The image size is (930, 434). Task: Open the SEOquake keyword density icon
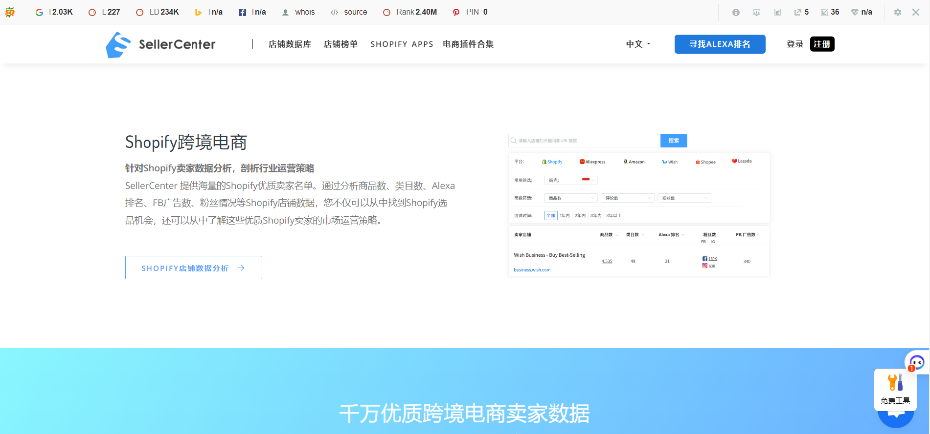[x=777, y=12]
